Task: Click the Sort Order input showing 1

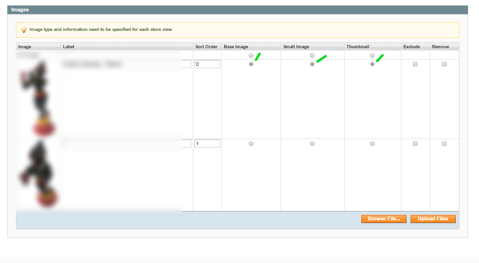Action: coord(207,143)
